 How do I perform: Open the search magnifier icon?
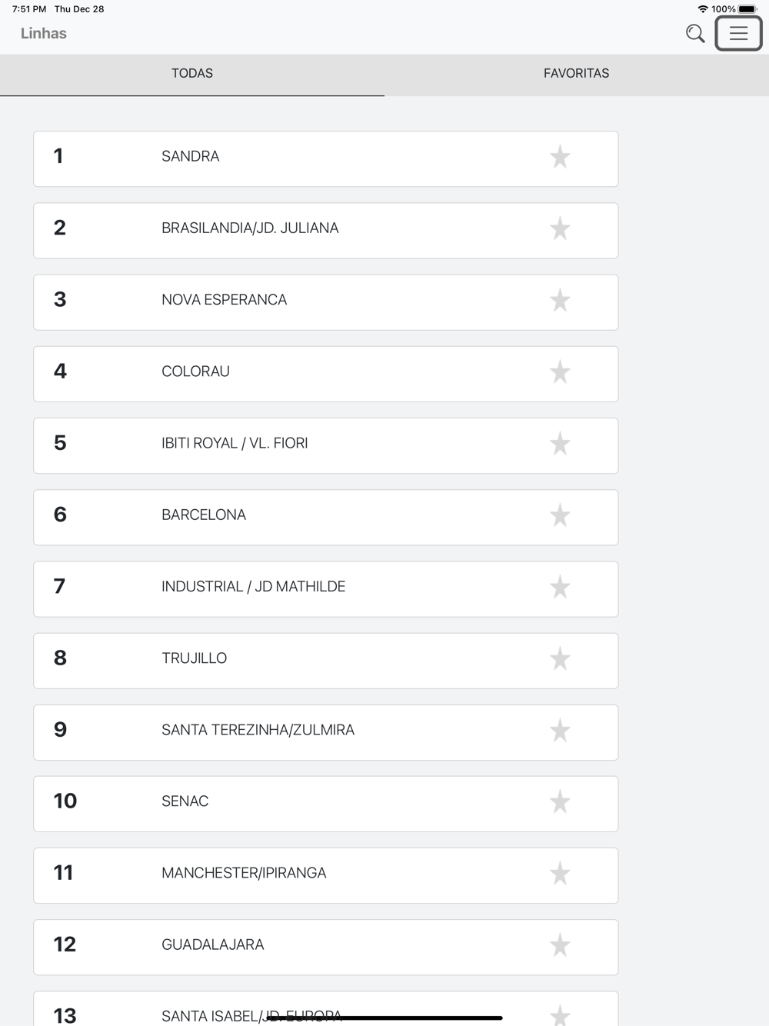pos(695,33)
